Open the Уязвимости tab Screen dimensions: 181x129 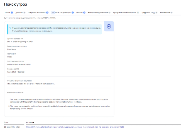pyautogui.click(x=166, y=13)
